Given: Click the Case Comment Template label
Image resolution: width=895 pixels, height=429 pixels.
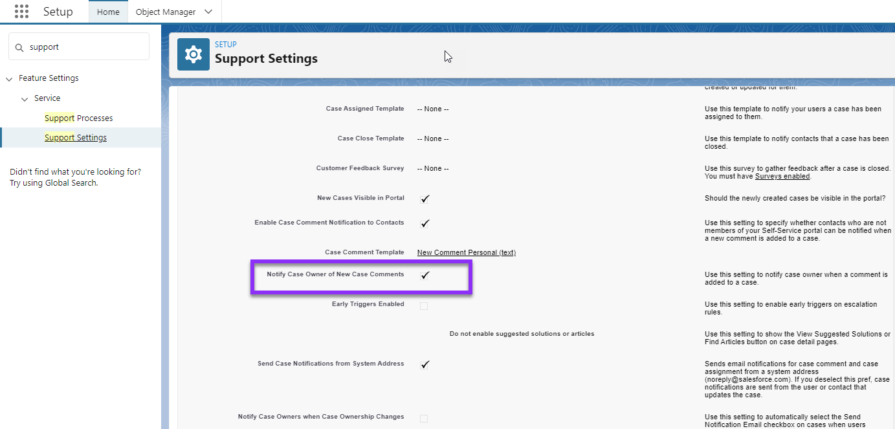Looking at the screenshot, I should point(364,252).
